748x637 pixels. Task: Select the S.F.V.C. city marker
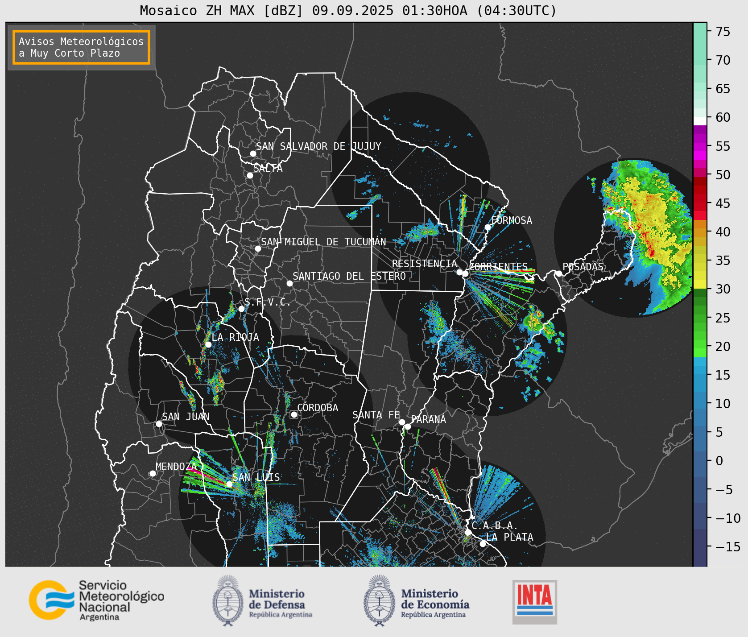[x=241, y=309]
